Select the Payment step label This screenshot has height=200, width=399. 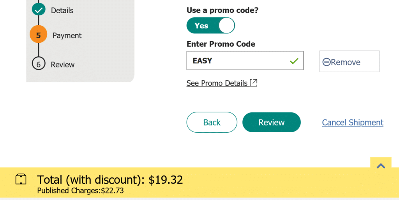(67, 35)
